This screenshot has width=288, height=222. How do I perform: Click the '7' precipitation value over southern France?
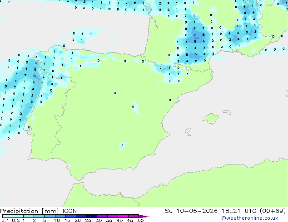(x=195, y=35)
